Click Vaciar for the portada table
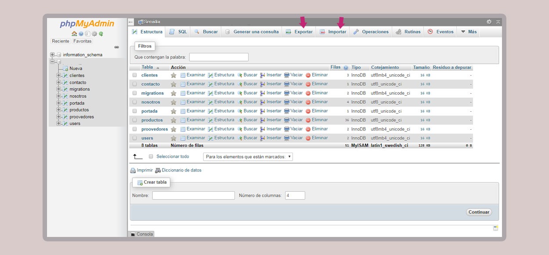 [x=293, y=111]
